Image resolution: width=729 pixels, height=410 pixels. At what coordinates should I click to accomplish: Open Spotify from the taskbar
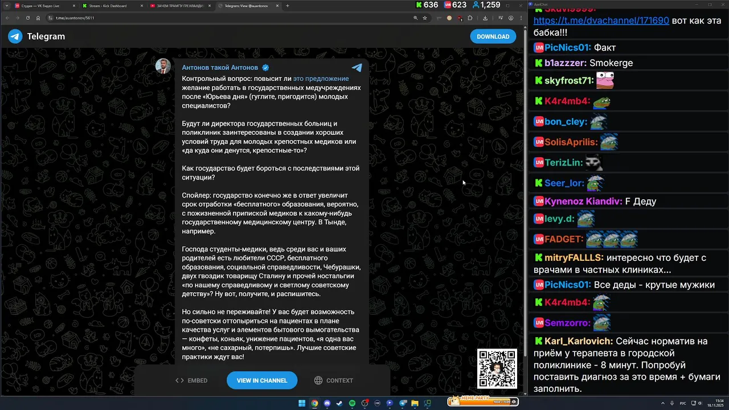click(x=352, y=403)
